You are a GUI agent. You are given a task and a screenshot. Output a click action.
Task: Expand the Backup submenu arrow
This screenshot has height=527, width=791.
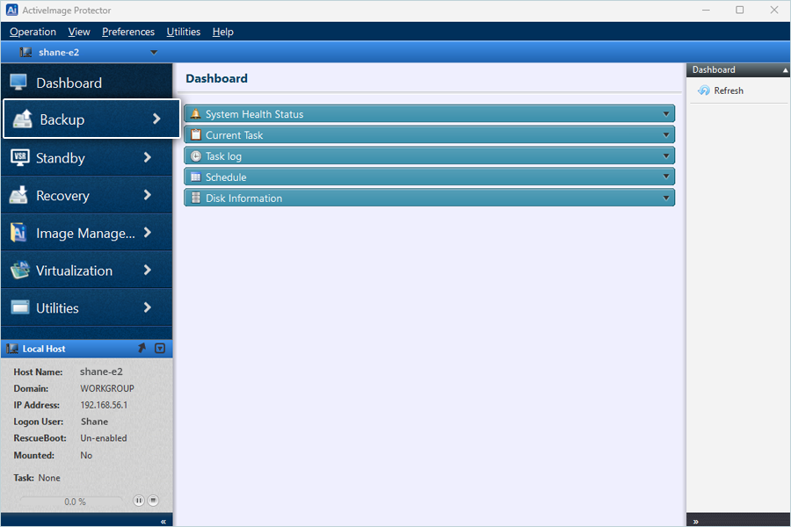156,119
